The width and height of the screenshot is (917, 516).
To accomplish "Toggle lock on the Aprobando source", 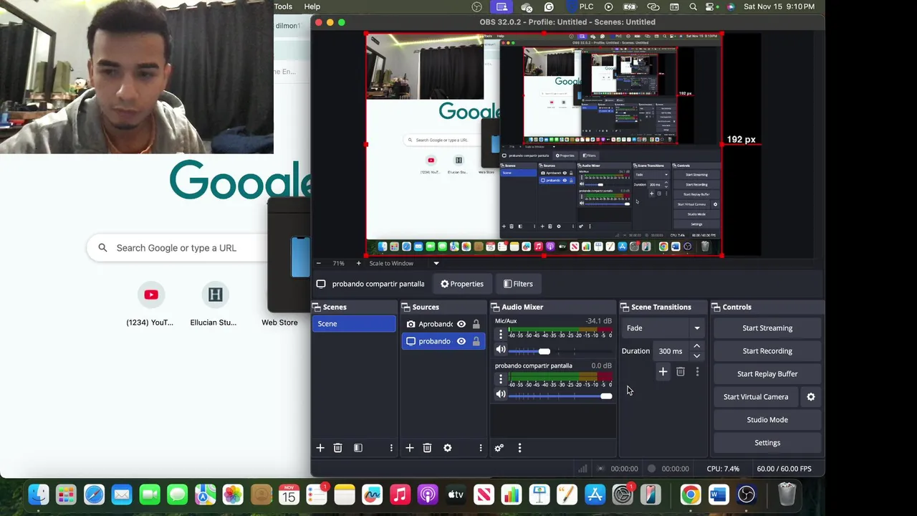I will pos(476,324).
